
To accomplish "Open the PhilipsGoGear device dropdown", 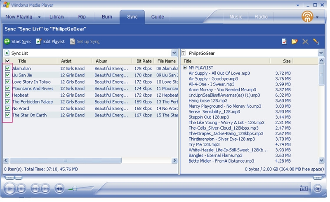I will (321, 53).
